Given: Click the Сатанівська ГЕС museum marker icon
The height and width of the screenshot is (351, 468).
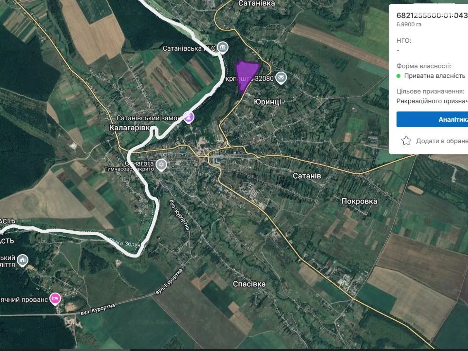Looking at the screenshot, I should point(223,47).
